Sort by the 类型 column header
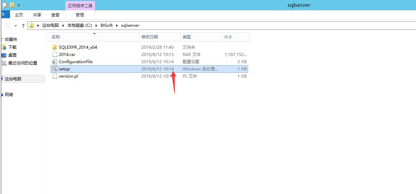This screenshot has height=194, width=416. pos(201,37)
